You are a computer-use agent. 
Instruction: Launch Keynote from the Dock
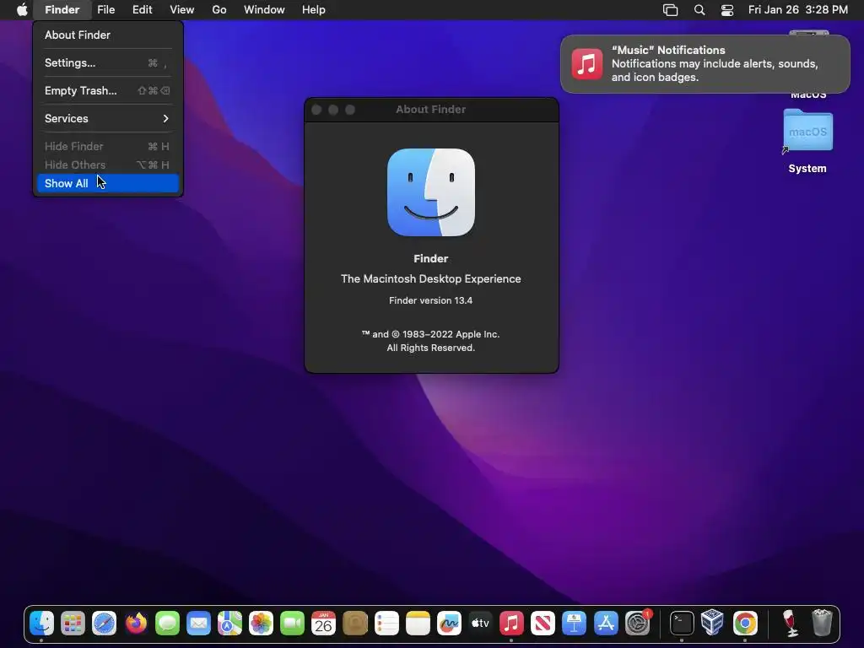[x=574, y=624]
